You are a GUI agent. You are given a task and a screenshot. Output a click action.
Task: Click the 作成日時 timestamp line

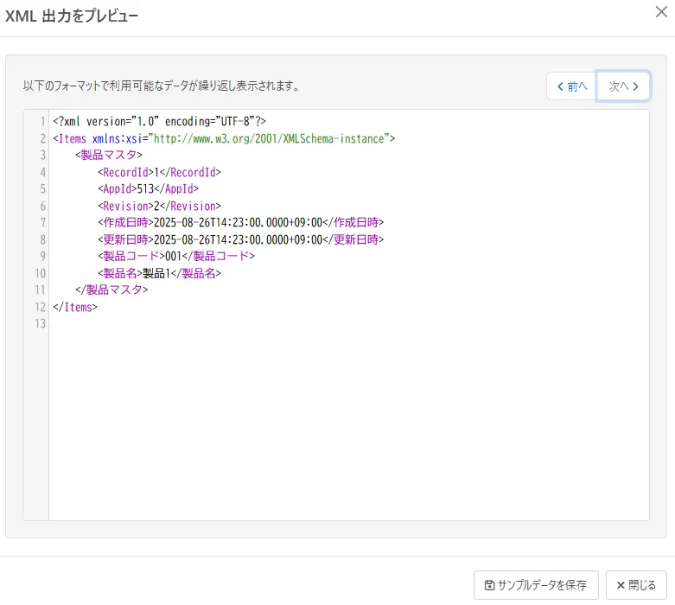point(240,222)
